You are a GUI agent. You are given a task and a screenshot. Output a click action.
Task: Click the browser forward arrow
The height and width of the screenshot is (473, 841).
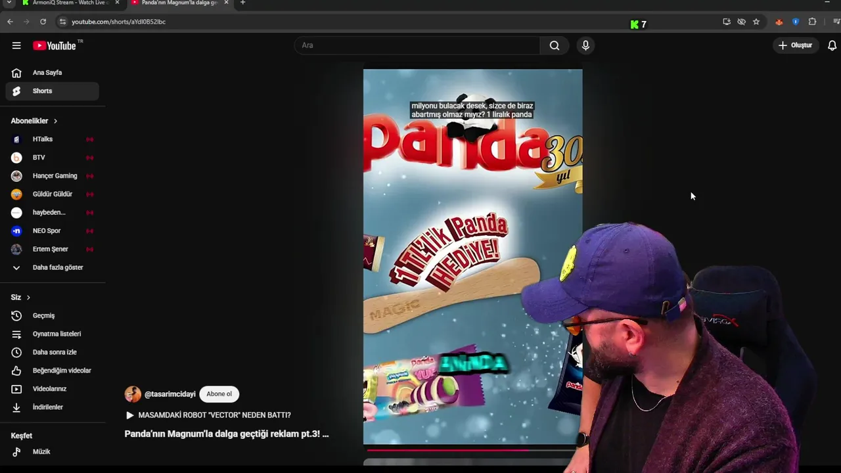(x=26, y=22)
